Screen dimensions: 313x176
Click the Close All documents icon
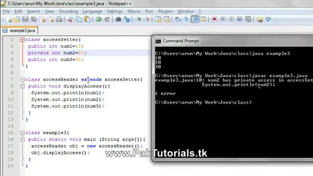click(x=51, y=20)
